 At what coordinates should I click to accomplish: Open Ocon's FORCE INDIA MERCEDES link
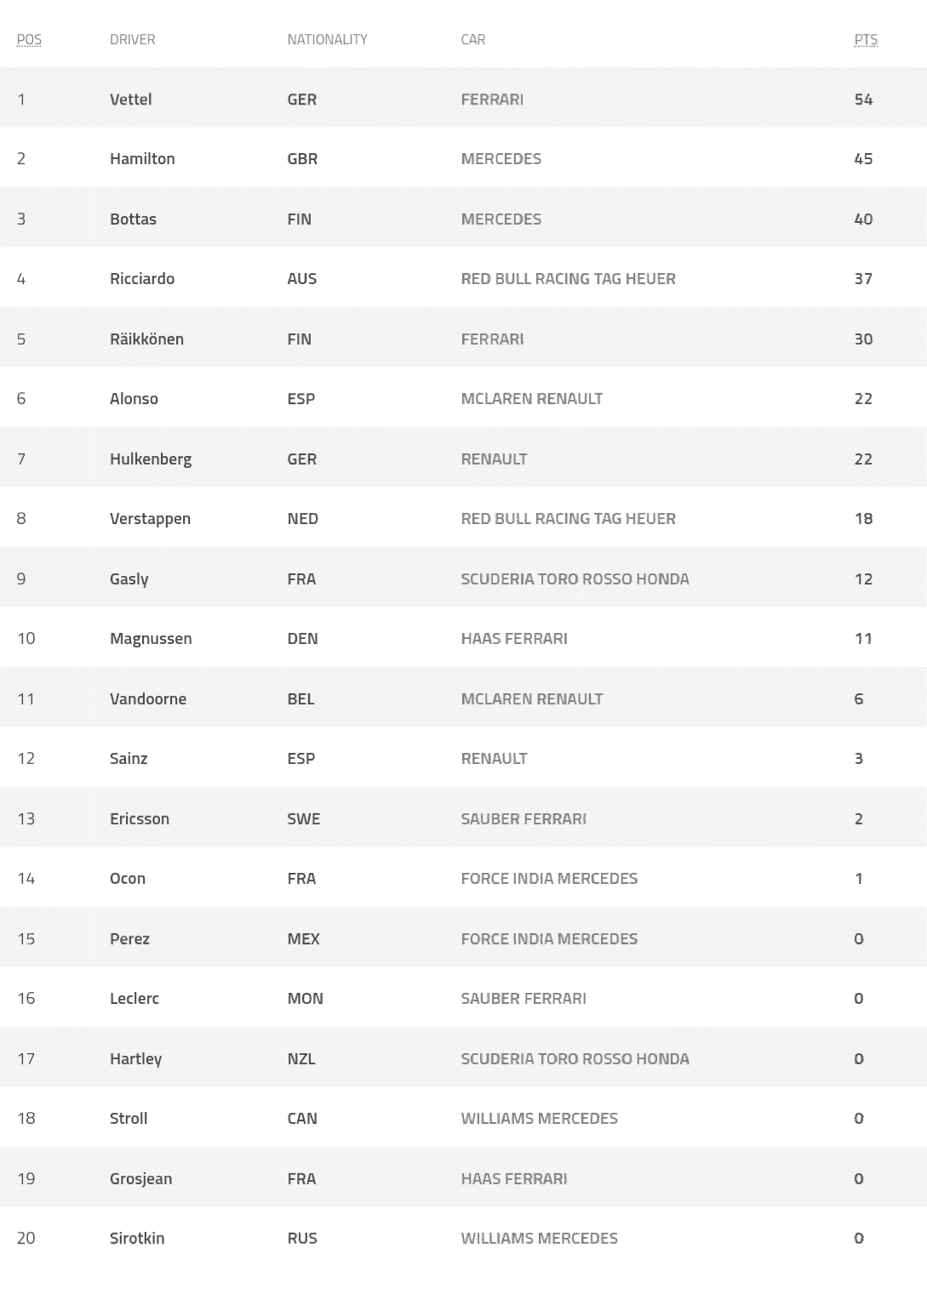pyautogui.click(x=549, y=878)
